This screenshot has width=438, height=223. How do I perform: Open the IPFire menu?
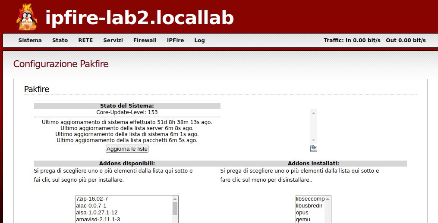tap(176, 40)
